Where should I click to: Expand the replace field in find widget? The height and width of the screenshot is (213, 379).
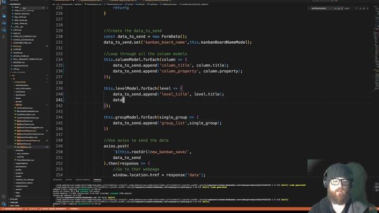[309, 8]
